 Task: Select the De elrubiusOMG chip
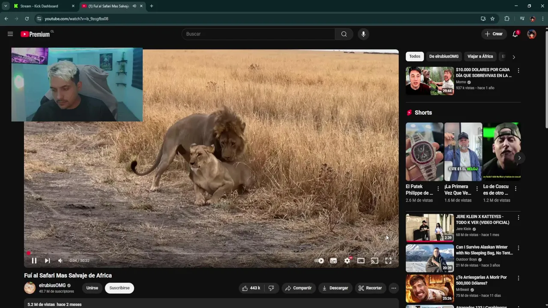pyautogui.click(x=444, y=56)
